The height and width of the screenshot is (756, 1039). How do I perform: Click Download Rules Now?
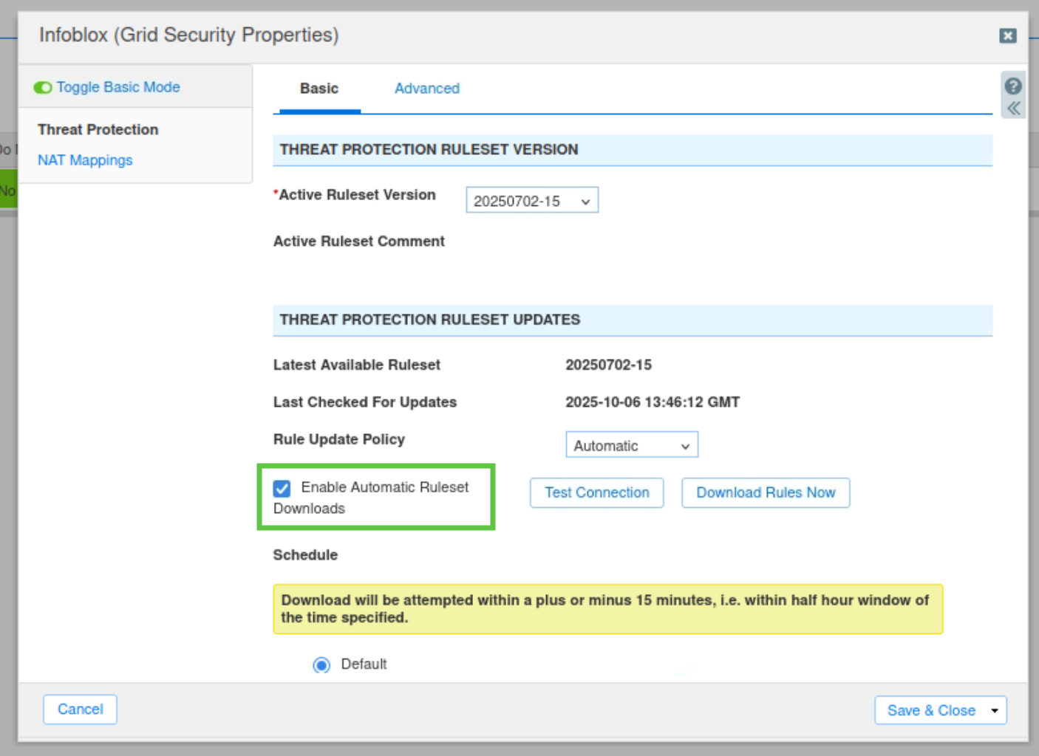pyautogui.click(x=765, y=492)
